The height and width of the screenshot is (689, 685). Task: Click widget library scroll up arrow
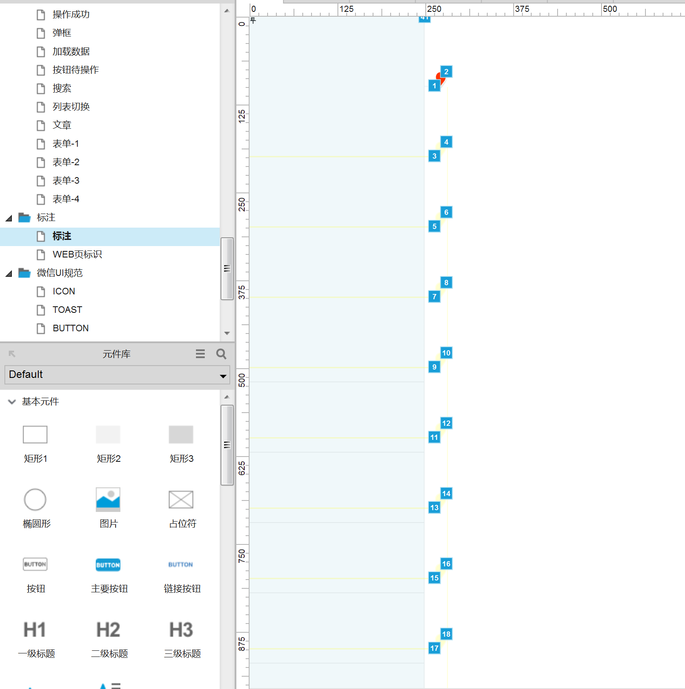click(x=227, y=397)
